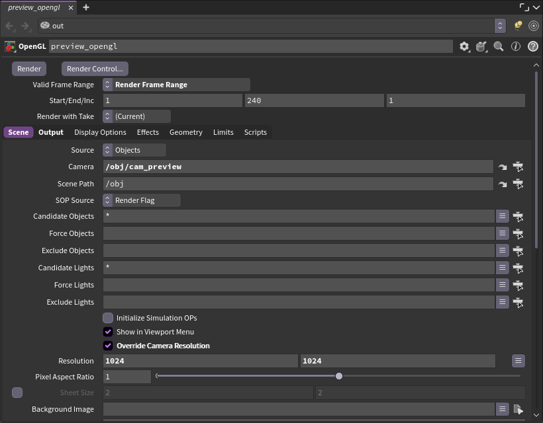Screen dimensions: 543x423
Task: Maximize pane using the corner brackets icon
Action: click(524, 7)
